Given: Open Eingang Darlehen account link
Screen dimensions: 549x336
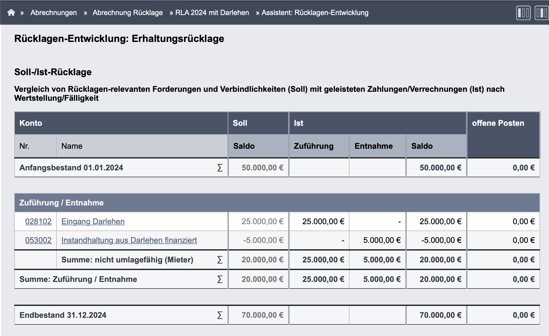Looking at the screenshot, I should (x=93, y=222).
